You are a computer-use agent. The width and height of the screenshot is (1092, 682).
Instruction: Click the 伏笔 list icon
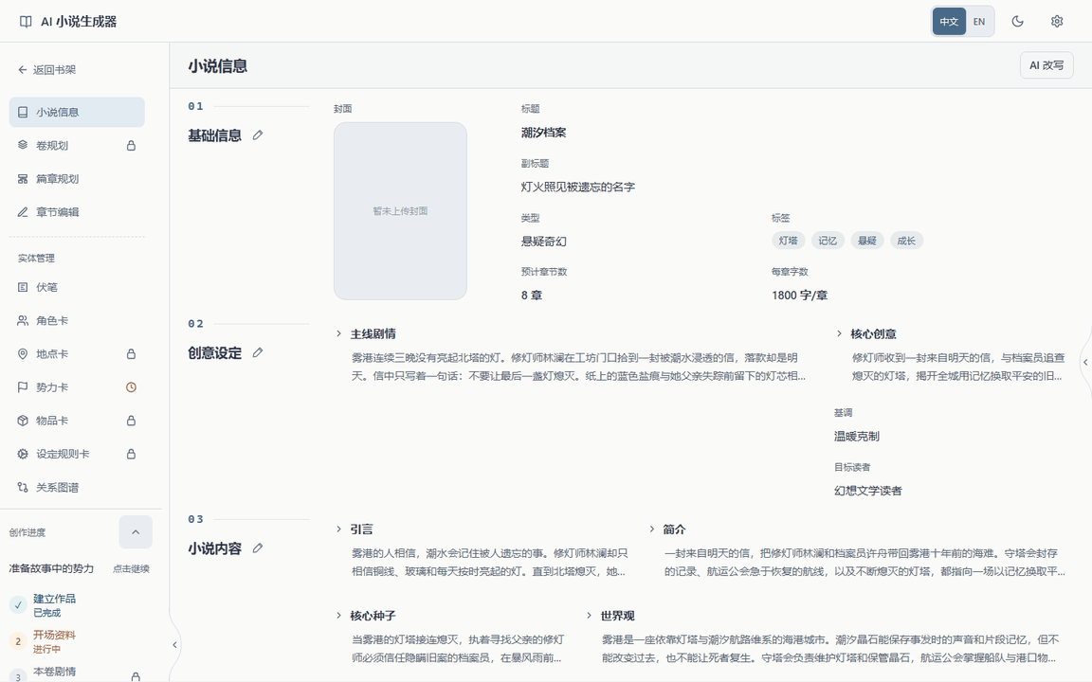(x=23, y=287)
